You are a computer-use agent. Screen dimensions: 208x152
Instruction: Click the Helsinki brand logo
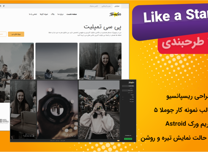[4, 121]
